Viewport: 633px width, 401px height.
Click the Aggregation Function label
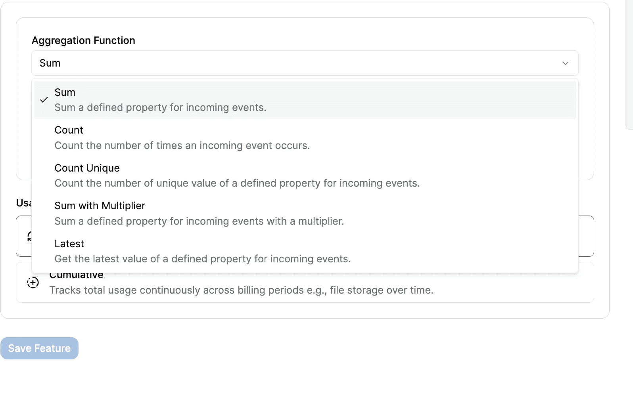pos(83,40)
